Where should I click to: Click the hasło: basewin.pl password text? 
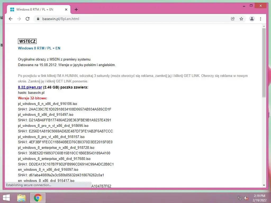point(31,93)
